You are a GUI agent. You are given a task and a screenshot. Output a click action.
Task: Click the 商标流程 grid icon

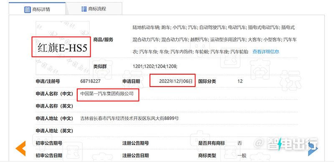84,9
